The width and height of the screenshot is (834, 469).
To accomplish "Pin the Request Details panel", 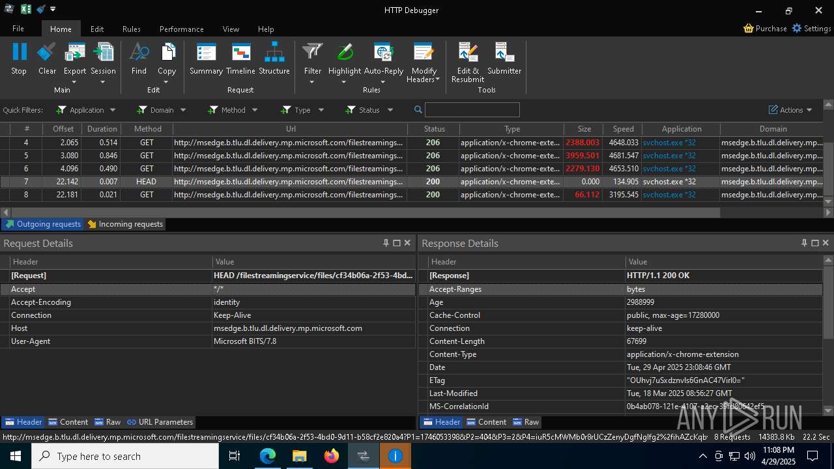I will 386,243.
